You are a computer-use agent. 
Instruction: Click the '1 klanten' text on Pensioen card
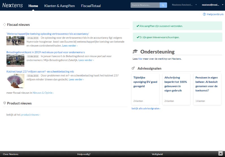pyautogui.click(x=200, y=101)
